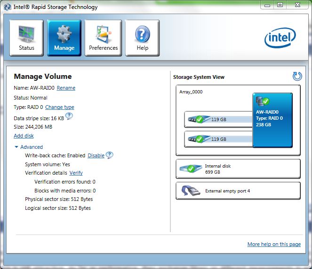Click the Intel logo
This screenshot has width=312, height=269.
pos(280,38)
